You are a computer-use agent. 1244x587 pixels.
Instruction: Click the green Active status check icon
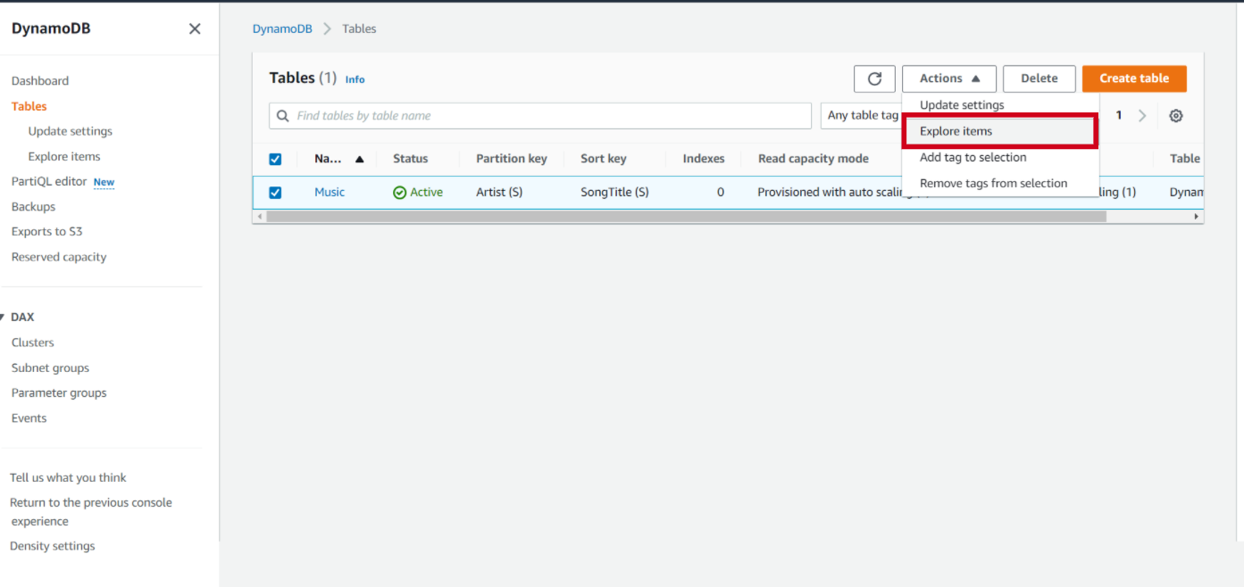coord(400,193)
